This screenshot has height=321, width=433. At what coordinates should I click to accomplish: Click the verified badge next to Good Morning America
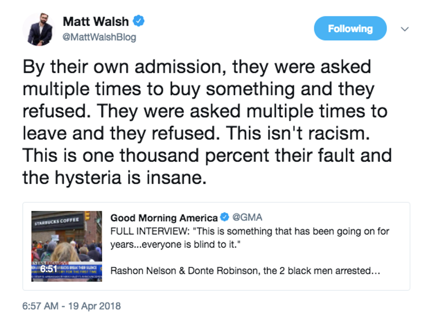tap(225, 217)
